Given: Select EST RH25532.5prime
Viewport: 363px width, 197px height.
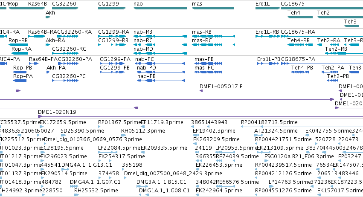Looking at the screenshot, I should (x=76, y=195).
